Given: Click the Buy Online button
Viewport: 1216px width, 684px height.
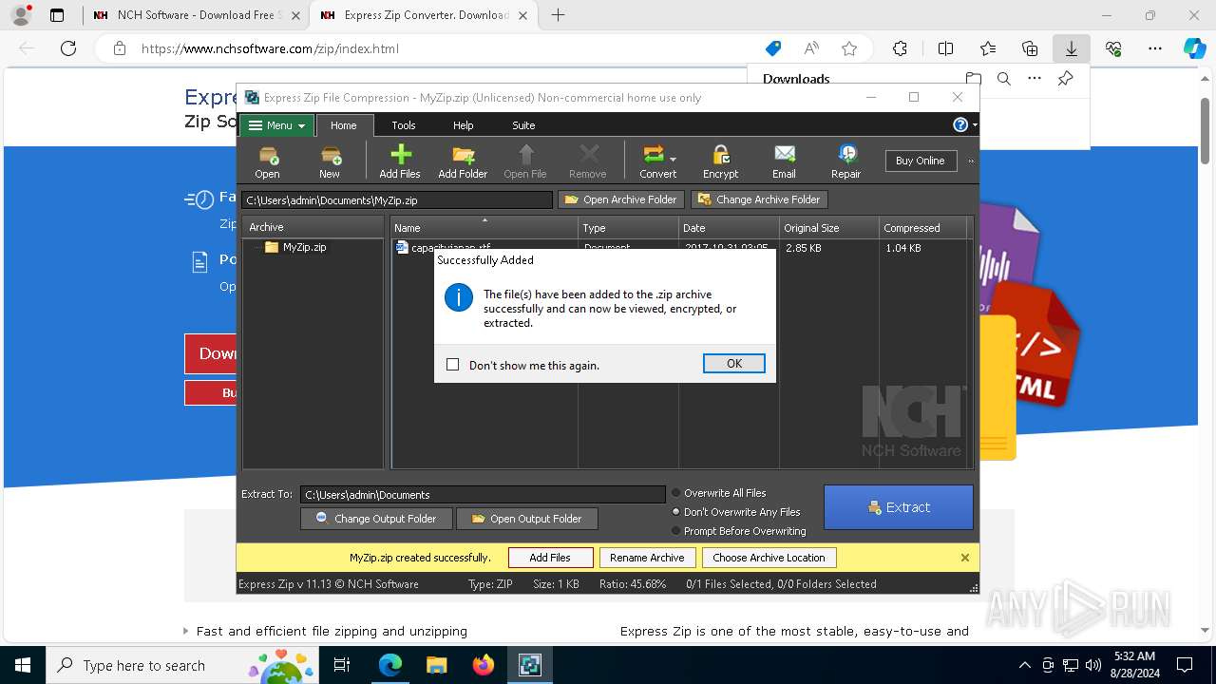Looking at the screenshot, I should 920,161.
